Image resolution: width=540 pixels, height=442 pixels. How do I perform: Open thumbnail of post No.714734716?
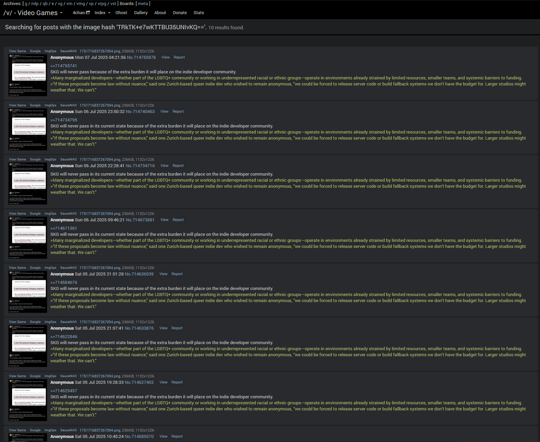28,184
